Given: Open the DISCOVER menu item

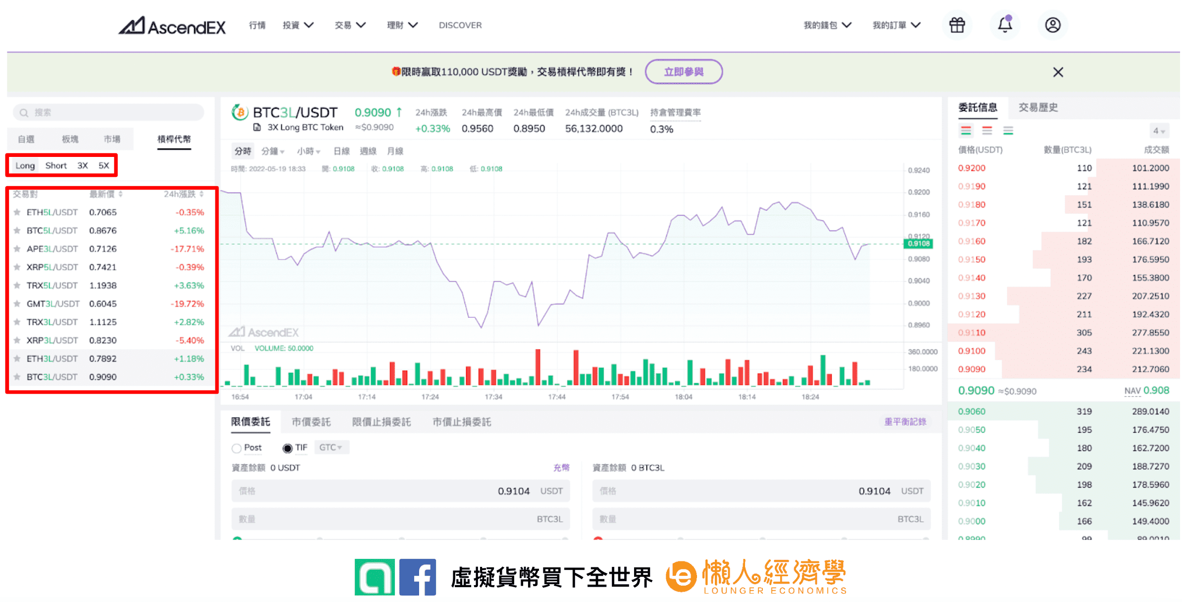Looking at the screenshot, I should click(x=460, y=25).
